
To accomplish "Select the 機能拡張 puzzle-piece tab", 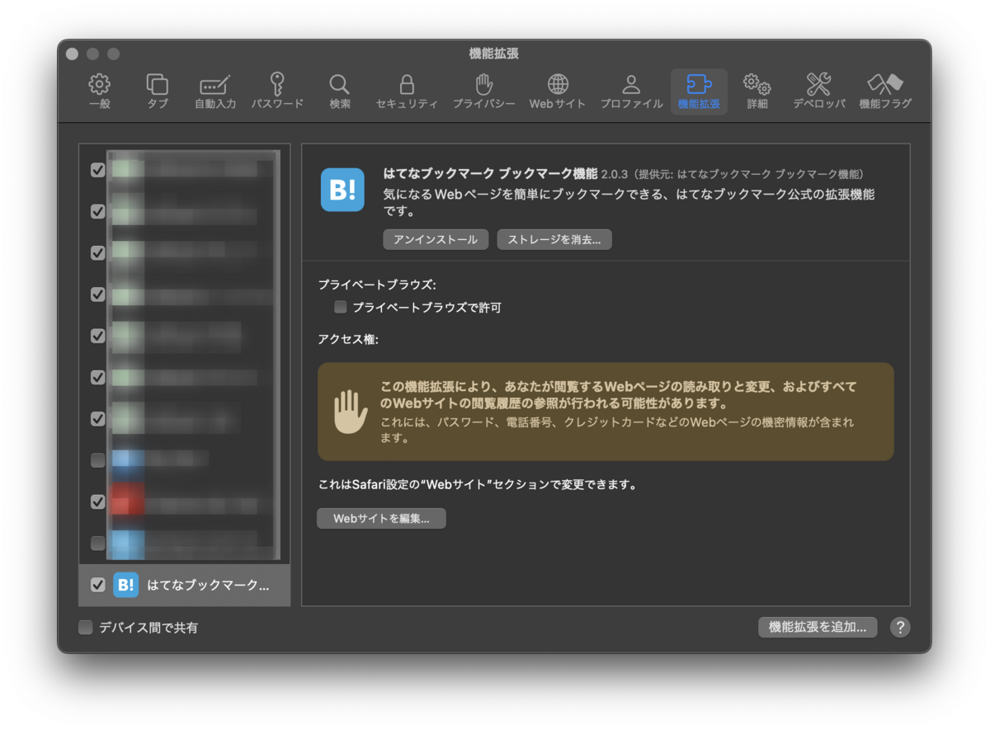I will pyautogui.click(x=699, y=92).
